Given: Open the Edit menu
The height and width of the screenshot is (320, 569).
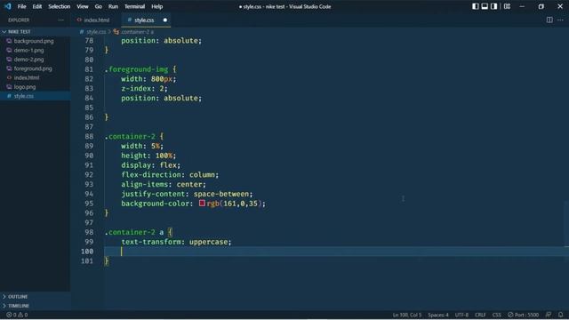Looking at the screenshot, I should 37,6.
